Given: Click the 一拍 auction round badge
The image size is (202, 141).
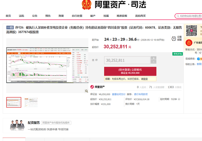Looking at the screenshot, I should click(10, 27).
